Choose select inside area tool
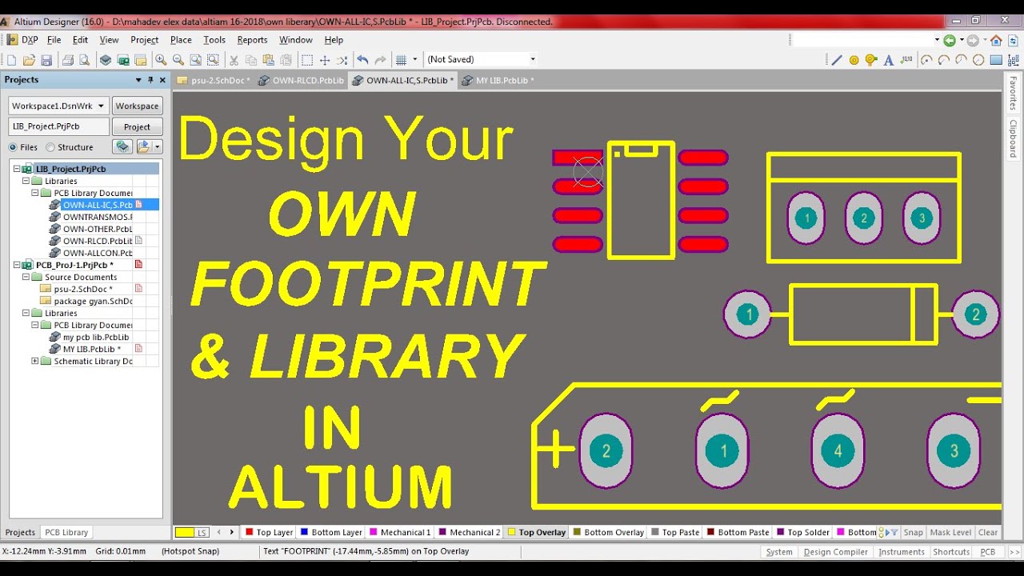The width and height of the screenshot is (1024, 576). (306, 60)
